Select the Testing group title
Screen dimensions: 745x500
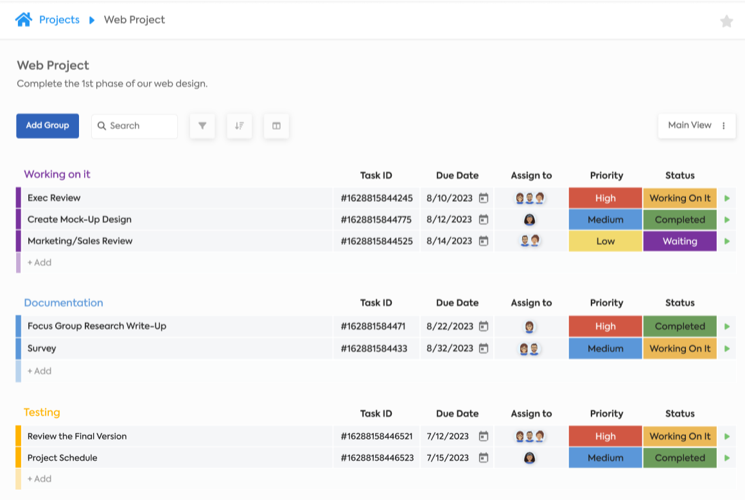(x=42, y=412)
